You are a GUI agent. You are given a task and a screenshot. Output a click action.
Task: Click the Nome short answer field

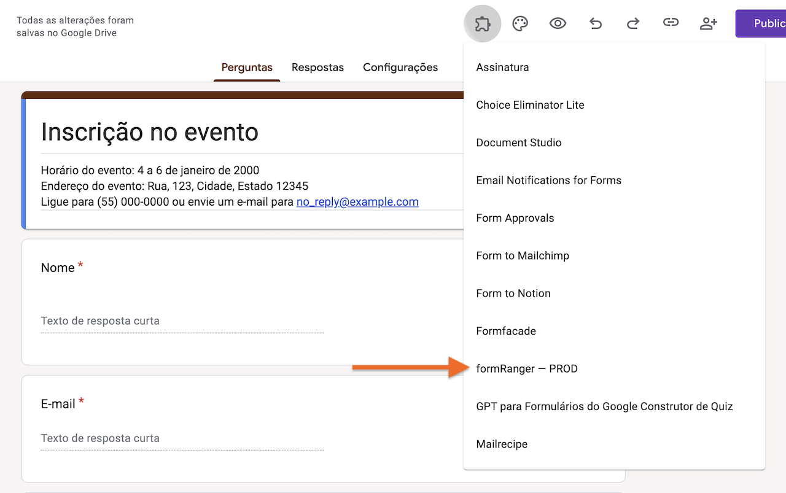182,320
